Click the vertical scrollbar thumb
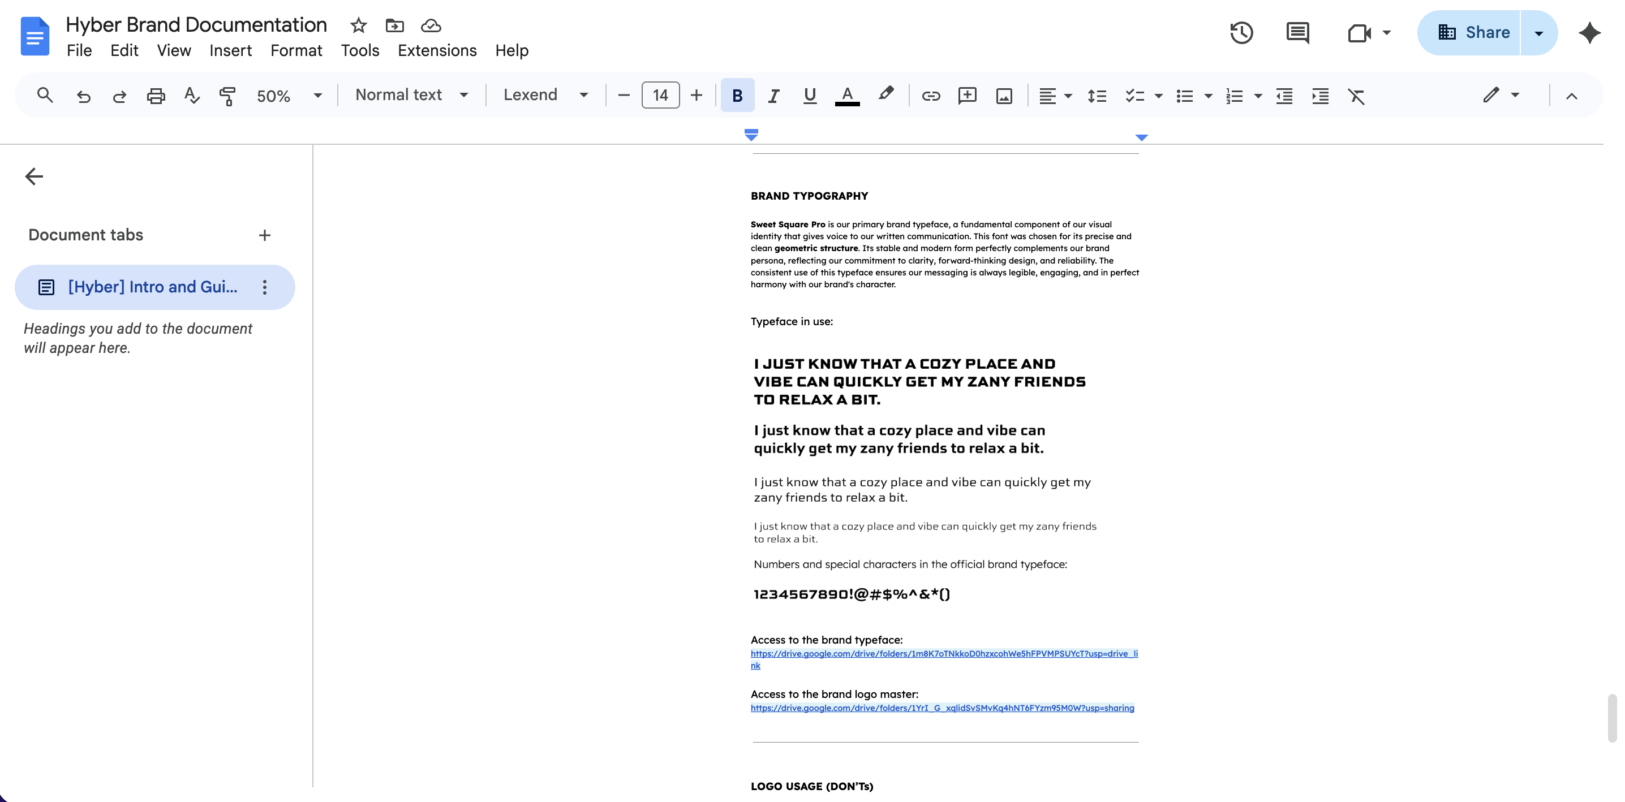 tap(1613, 718)
